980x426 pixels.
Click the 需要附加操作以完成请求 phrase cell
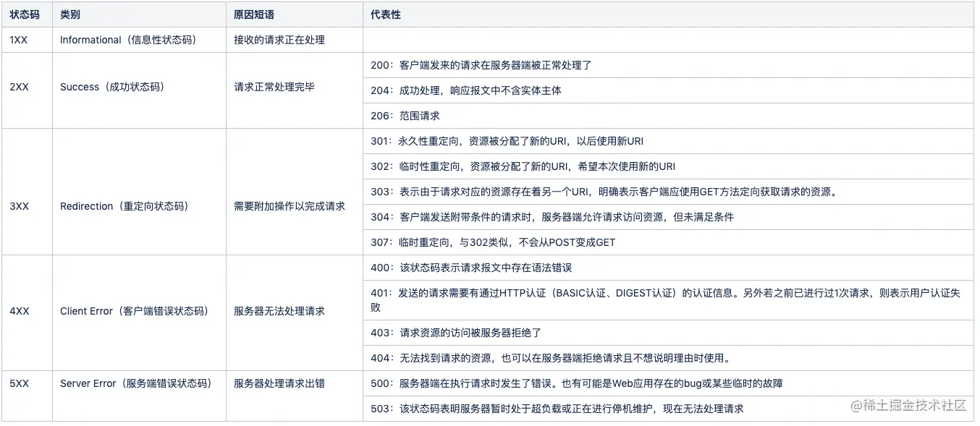tap(295, 192)
